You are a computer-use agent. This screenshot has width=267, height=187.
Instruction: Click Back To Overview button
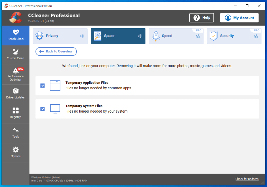point(56,51)
